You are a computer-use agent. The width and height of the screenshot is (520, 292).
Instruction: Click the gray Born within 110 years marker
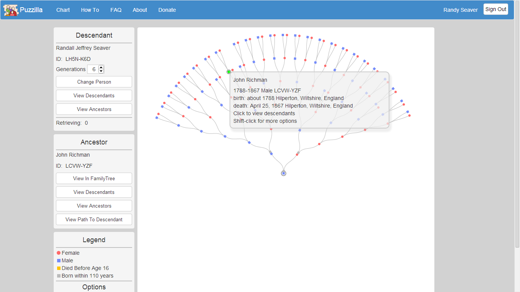point(58,276)
